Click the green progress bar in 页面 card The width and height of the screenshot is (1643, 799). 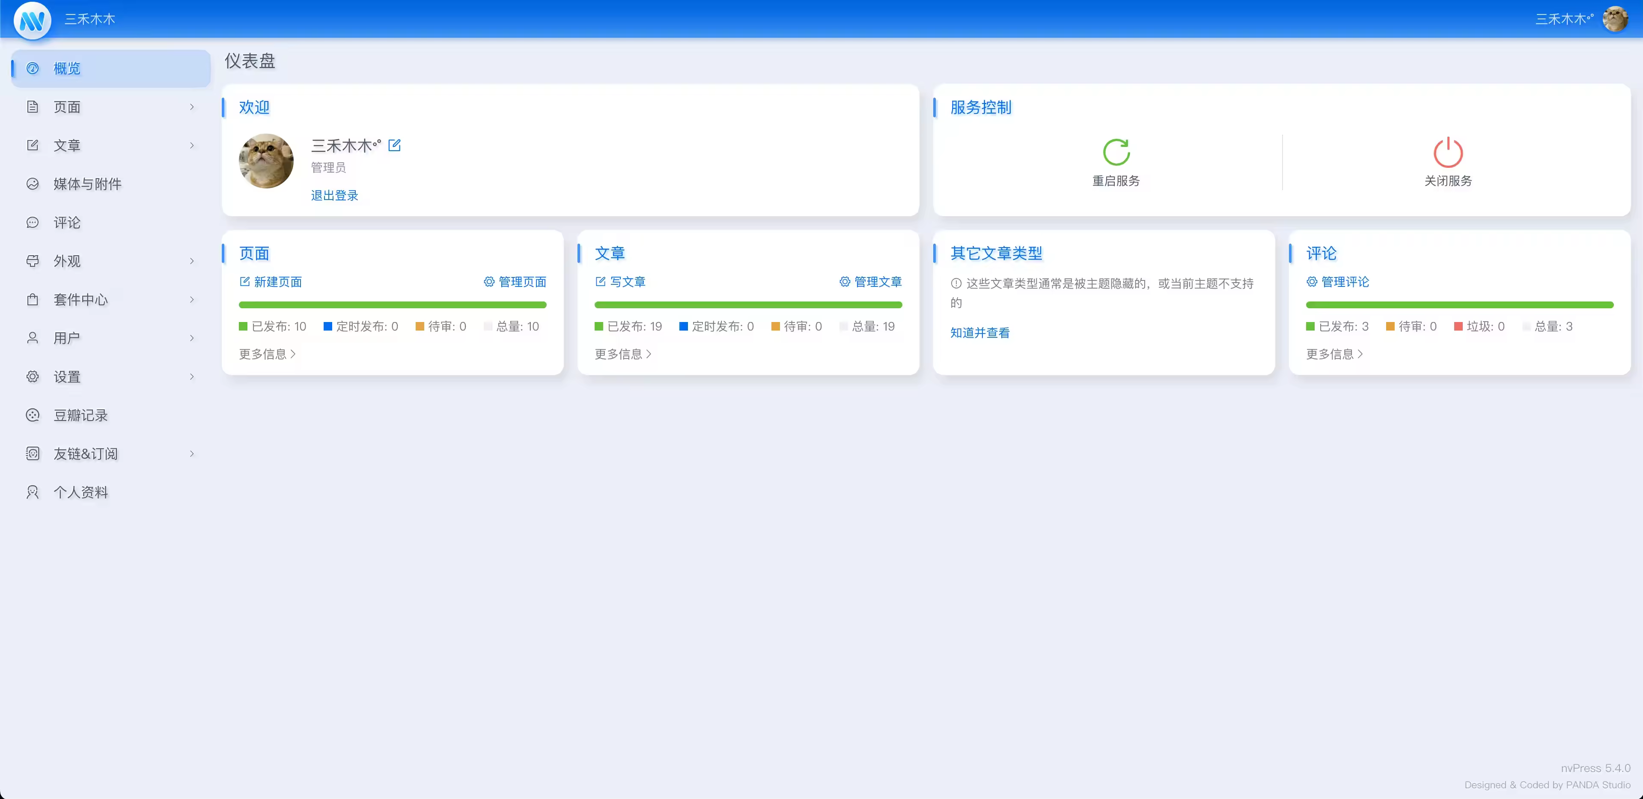click(392, 305)
